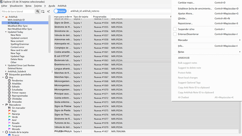
Task: Select the red flag Rojo
Action: 9,111
